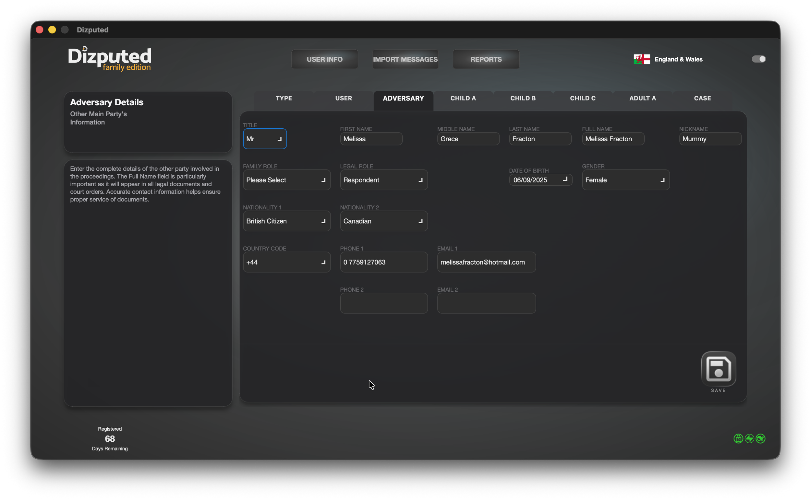
Task: Switch to the Child A tab
Action: 463,98
